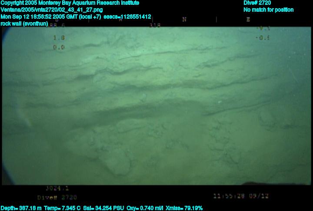The image size is (313, 211).
Task: Click the video overlay 'Dive# 2720' text
Action: pos(57,198)
